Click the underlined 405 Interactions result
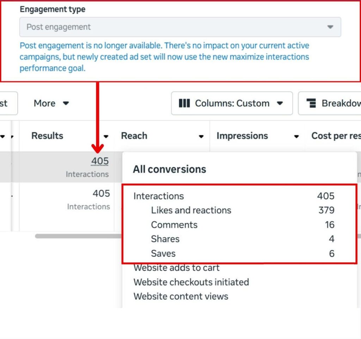361x339 pixels. 100,162
